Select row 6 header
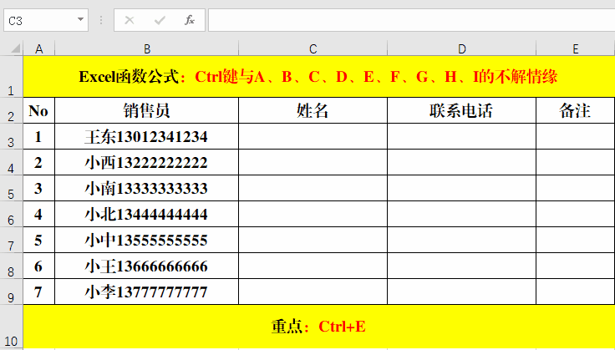 tap(11, 214)
